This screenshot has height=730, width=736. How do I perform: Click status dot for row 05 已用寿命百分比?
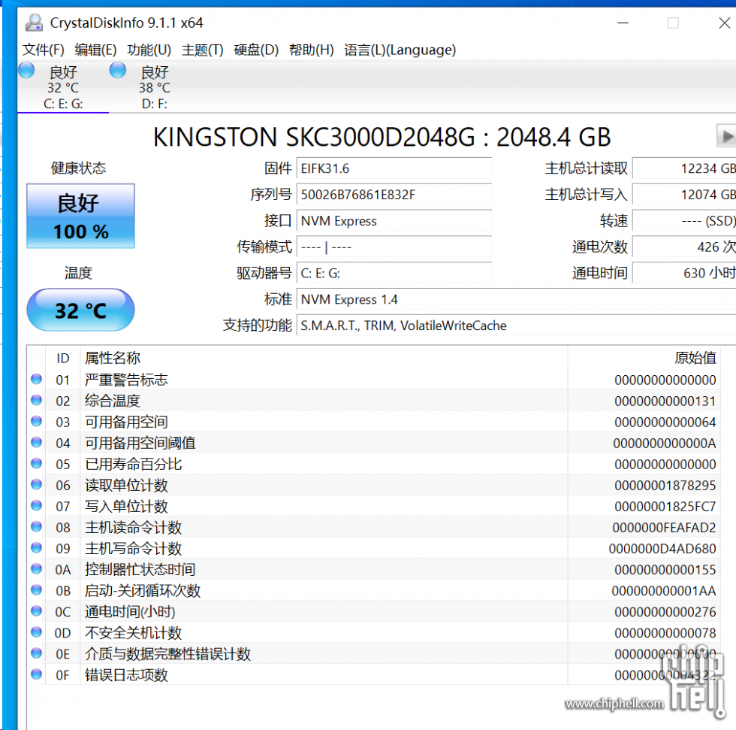pyautogui.click(x=36, y=464)
